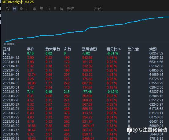Viewport: 169px width, 140px height.
Task: Switch to the 月 monthly tab
Action: (28, 9)
